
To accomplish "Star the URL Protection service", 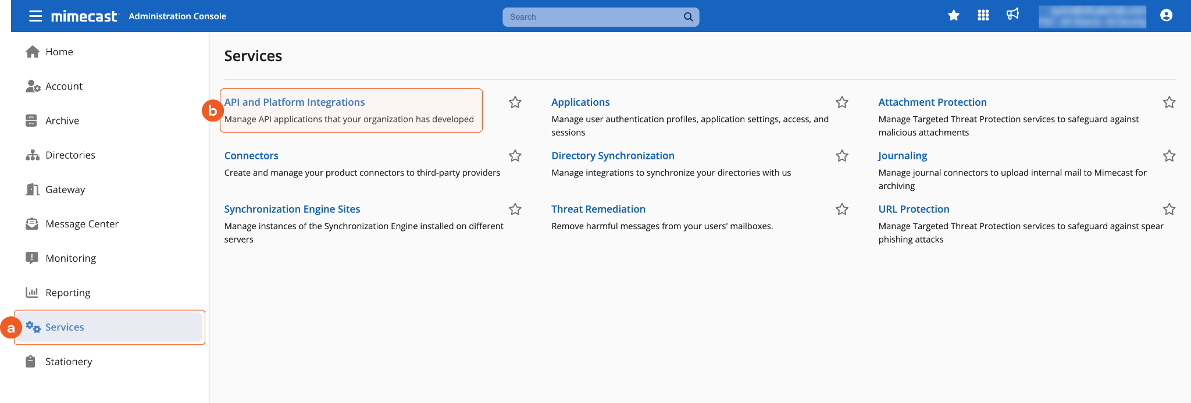I will tap(1169, 209).
